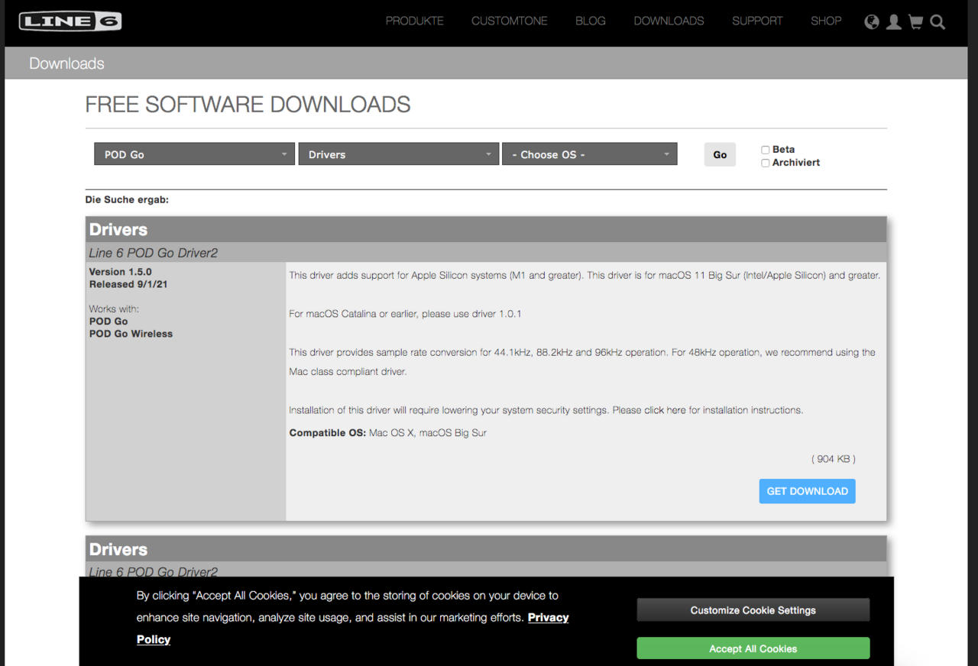Open the CUSTOMTONE menu item
This screenshot has height=666, width=978.
tap(510, 21)
